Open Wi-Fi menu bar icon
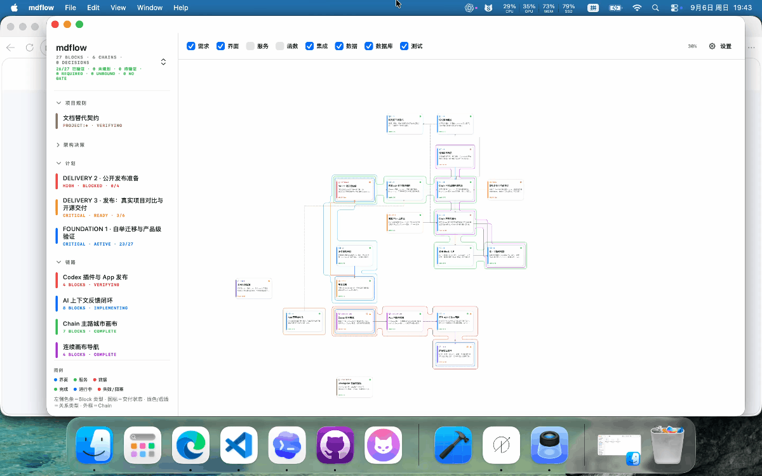 coord(637,8)
